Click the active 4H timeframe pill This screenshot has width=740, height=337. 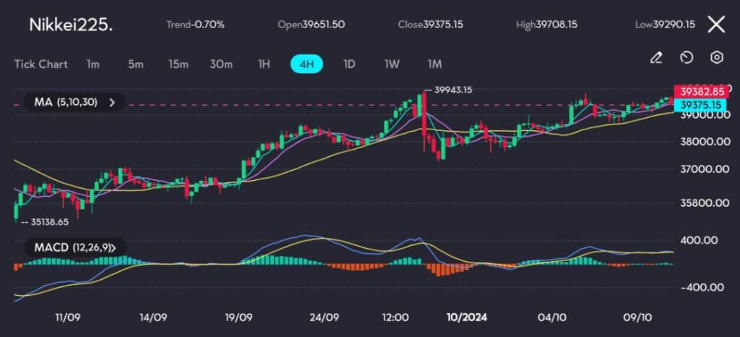click(x=306, y=64)
